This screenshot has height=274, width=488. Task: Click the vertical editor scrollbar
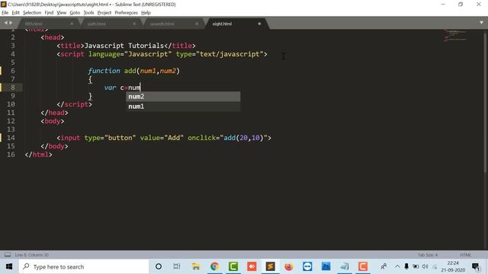486,103
